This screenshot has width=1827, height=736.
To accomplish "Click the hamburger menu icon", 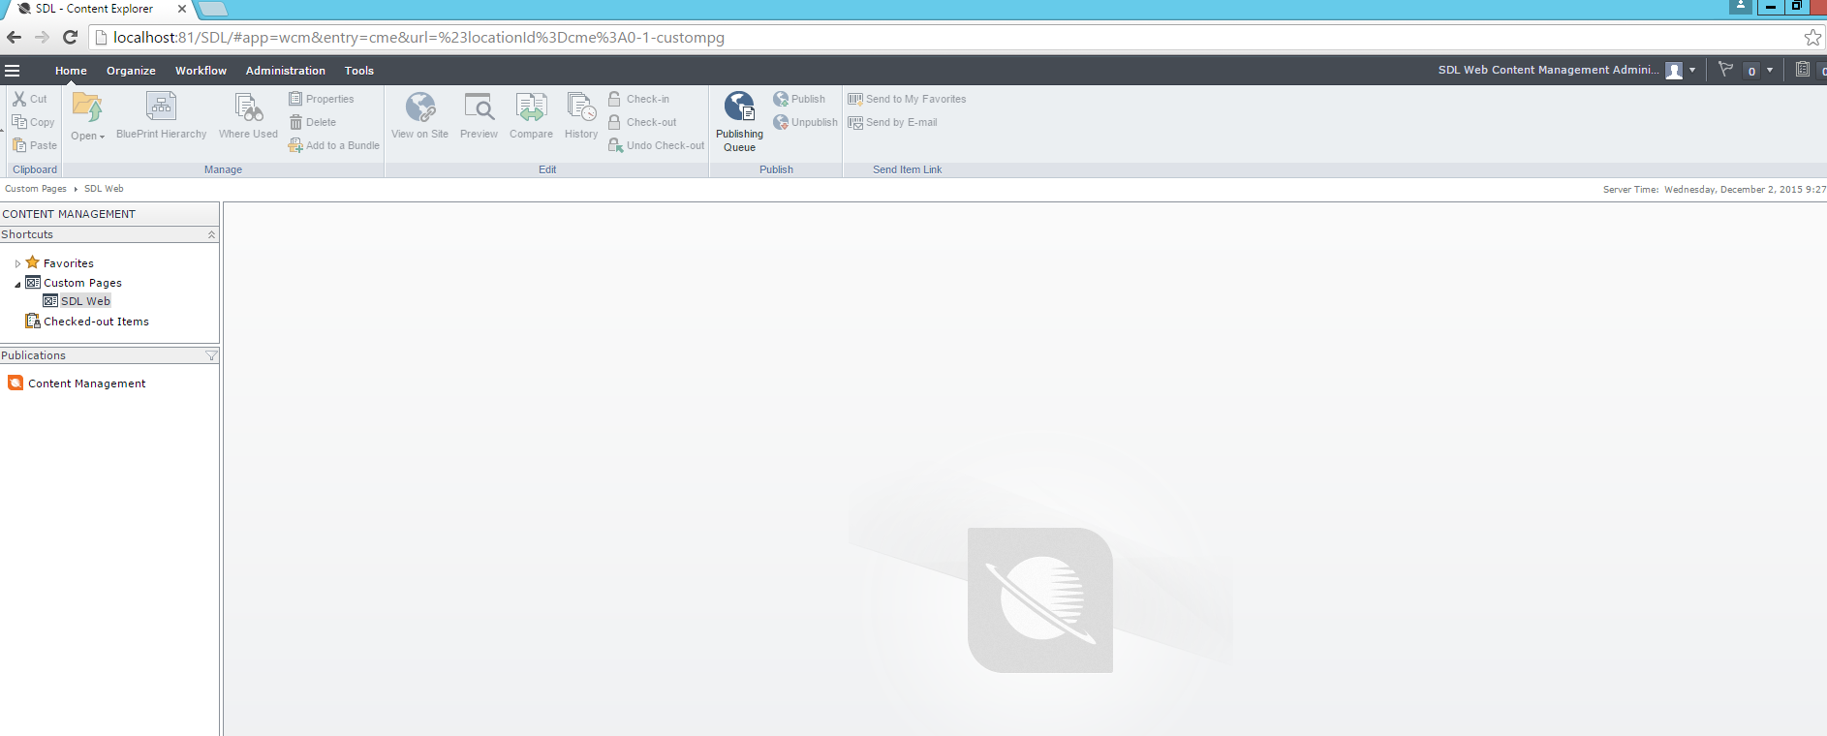I will (x=13, y=71).
